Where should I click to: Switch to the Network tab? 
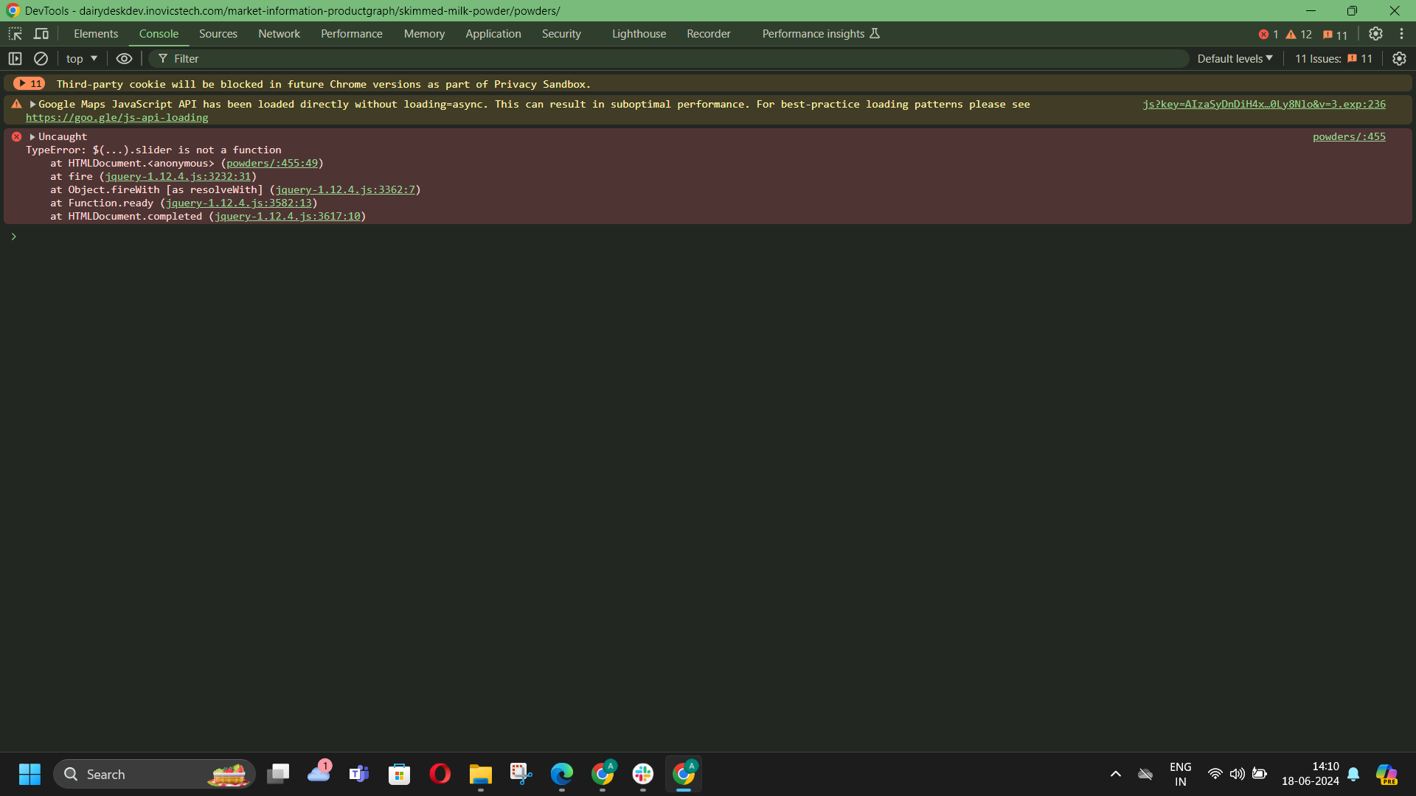(279, 34)
